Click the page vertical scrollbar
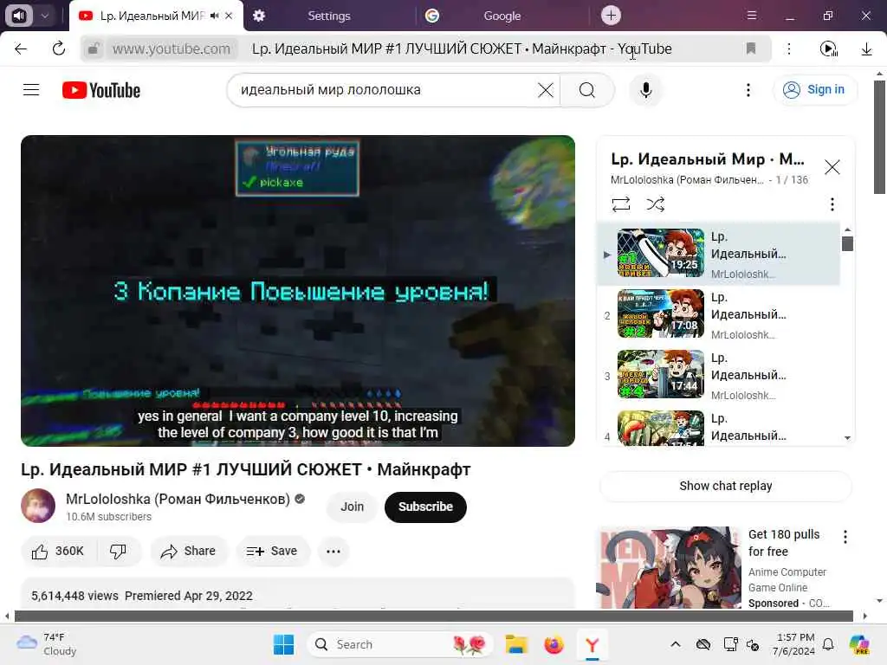This screenshot has width=887, height=665. click(x=879, y=137)
